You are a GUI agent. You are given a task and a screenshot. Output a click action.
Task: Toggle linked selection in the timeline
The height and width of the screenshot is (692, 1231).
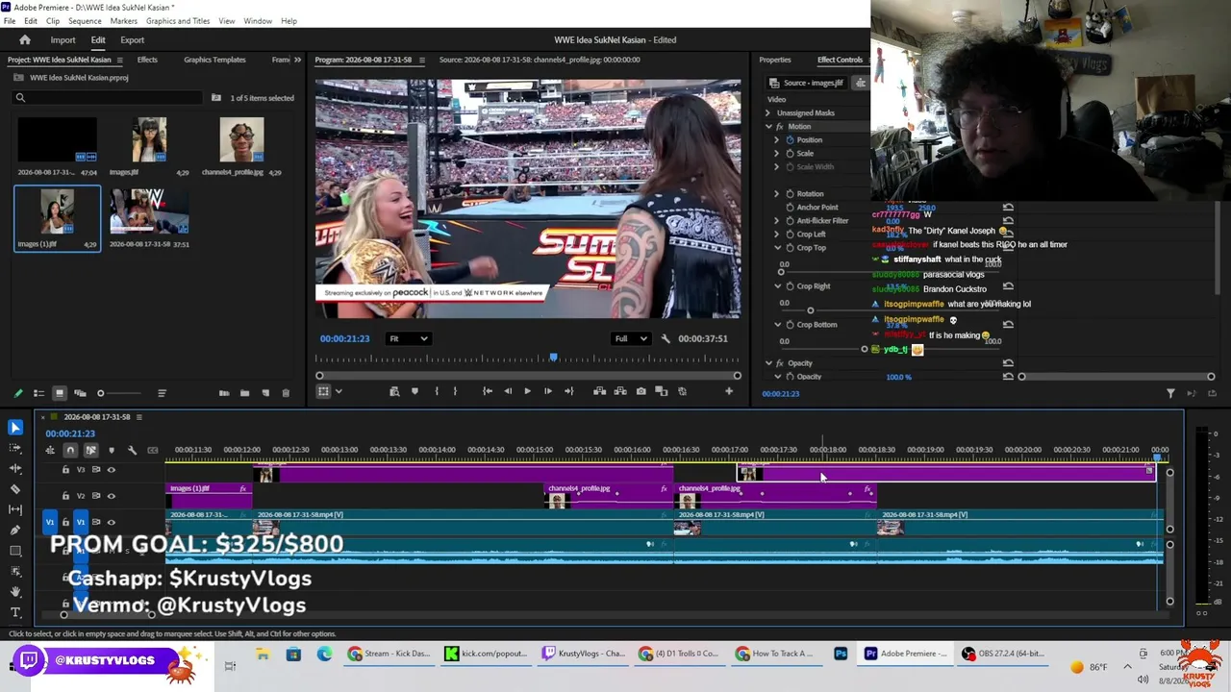pyautogui.click(x=90, y=450)
